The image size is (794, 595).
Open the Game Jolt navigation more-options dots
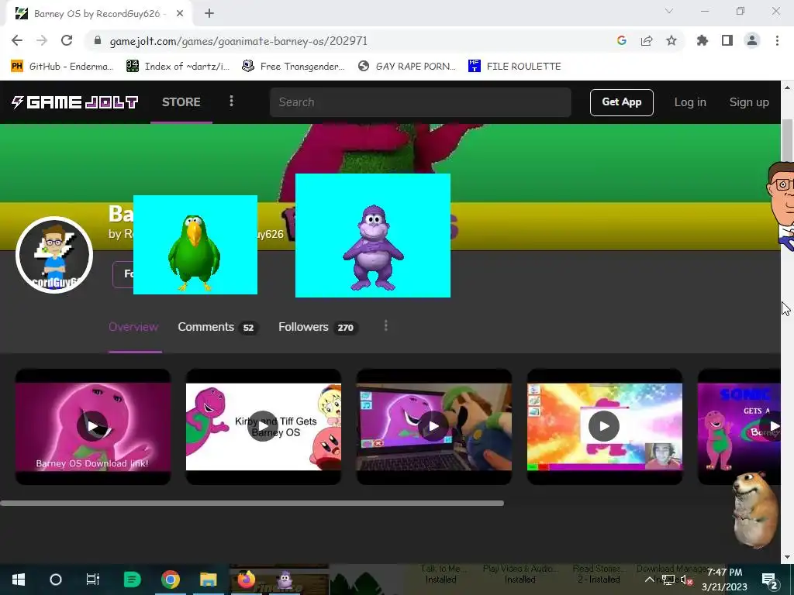(x=231, y=101)
